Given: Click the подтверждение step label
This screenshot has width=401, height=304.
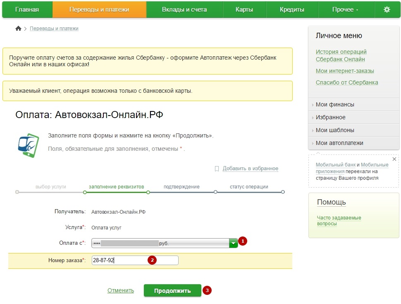Looking at the screenshot, I should click(x=181, y=187).
